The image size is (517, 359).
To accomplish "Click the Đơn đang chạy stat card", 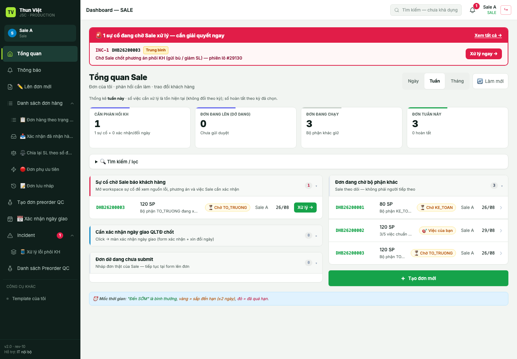I will (351, 127).
